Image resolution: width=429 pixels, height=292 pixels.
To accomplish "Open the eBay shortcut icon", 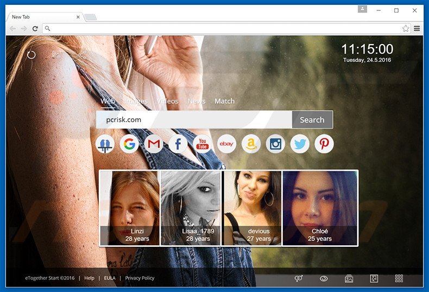I will tap(226, 144).
